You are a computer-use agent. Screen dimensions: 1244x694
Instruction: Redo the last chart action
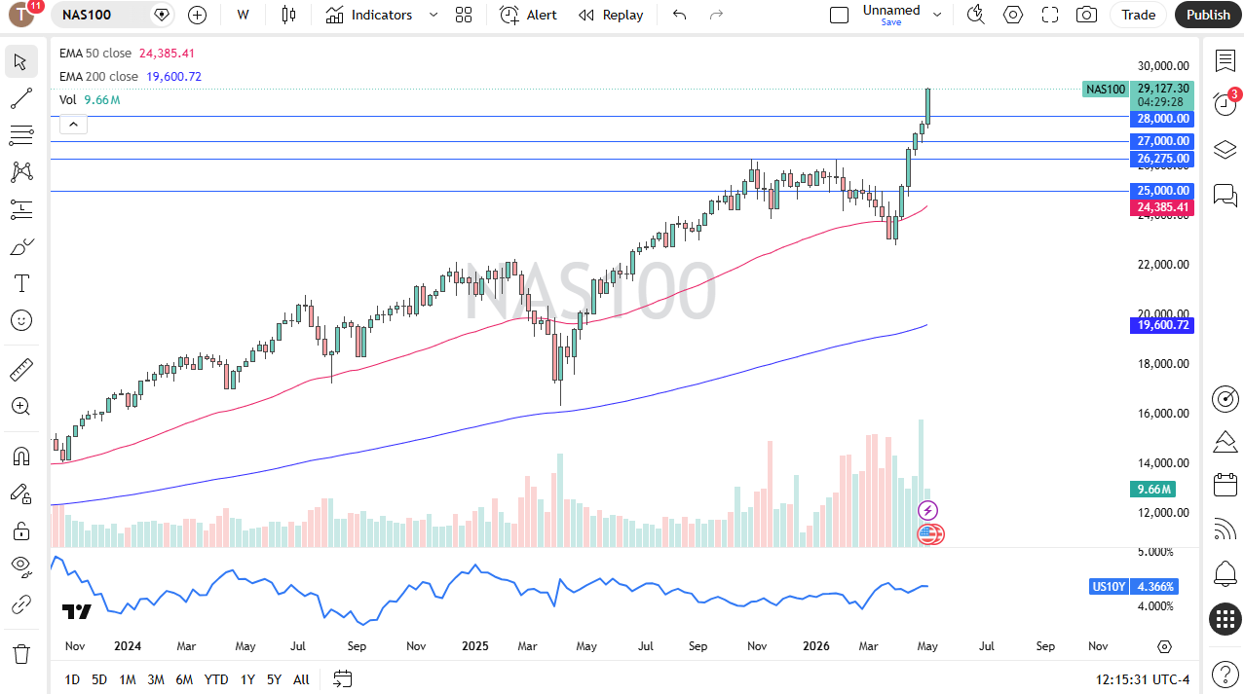coord(716,15)
